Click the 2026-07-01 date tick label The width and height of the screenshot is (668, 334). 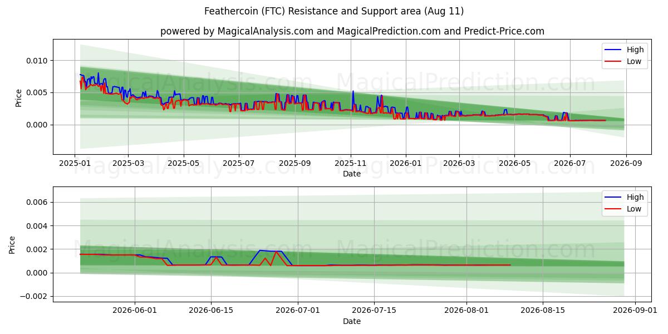tap(298, 311)
